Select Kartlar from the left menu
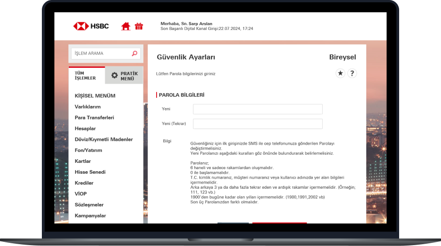This screenshot has height=246, width=441. 83,161
